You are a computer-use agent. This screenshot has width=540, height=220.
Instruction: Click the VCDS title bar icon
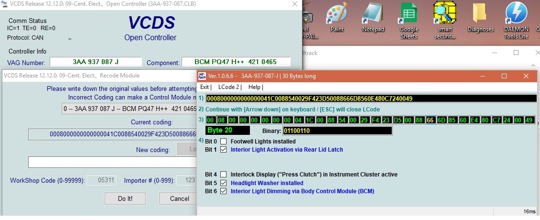(4, 4)
